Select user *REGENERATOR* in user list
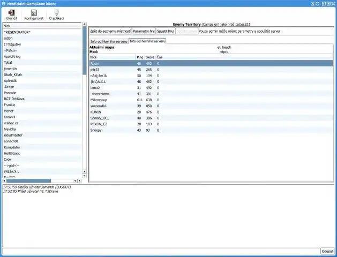Image resolution: width=337 pixels, height=257 pixels. pos(42,32)
